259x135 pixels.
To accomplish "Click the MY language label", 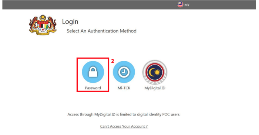I will point(187,5).
